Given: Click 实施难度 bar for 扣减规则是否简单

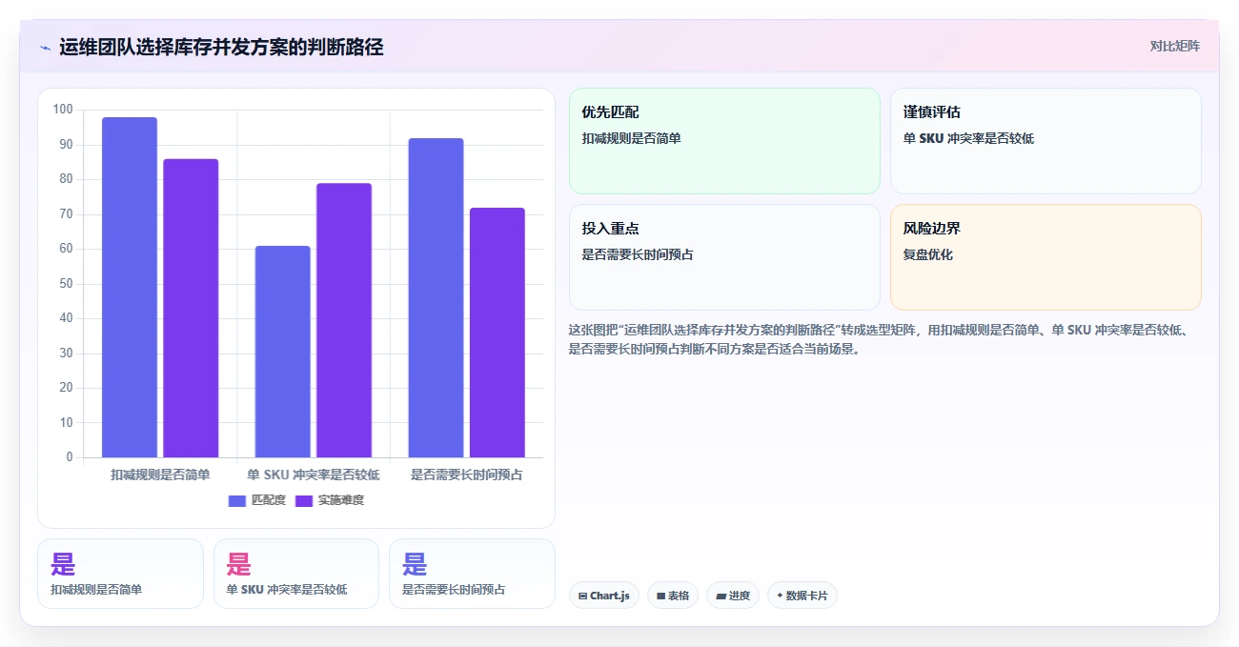Looking at the screenshot, I should [x=191, y=308].
